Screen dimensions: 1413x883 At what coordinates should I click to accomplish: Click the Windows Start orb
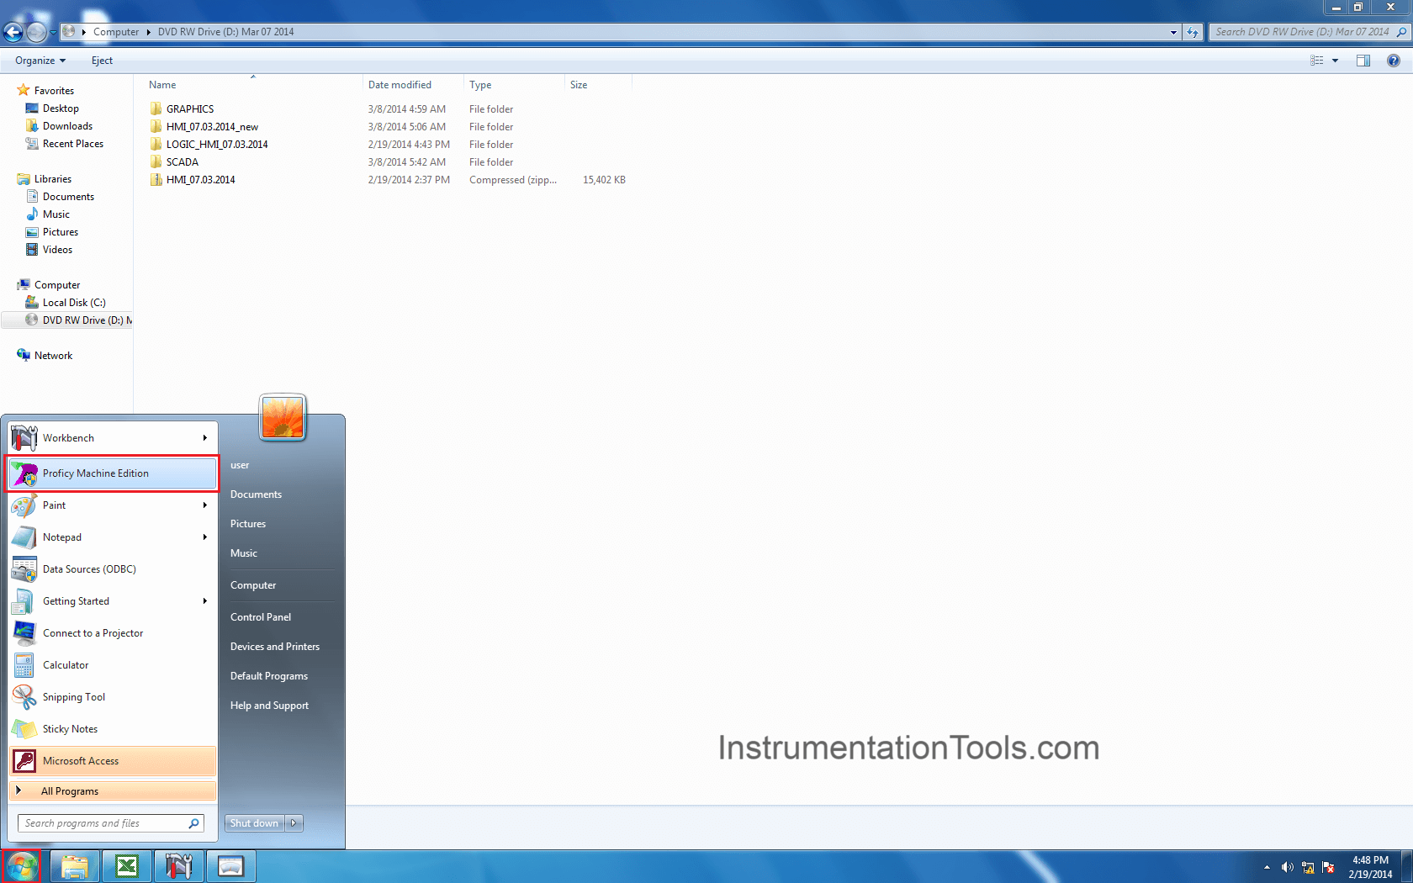click(22, 866)
